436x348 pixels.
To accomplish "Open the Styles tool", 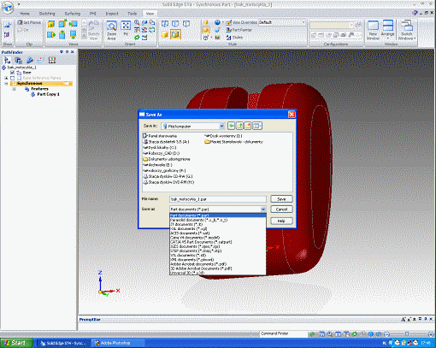I will click(234, 38).
